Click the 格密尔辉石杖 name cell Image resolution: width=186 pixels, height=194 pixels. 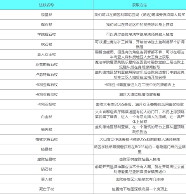[47, 139]
